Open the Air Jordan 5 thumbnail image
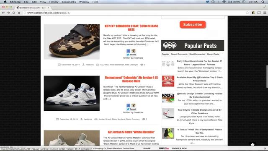Viewport: 268px width, 151px height. click(x=72, y=138)
